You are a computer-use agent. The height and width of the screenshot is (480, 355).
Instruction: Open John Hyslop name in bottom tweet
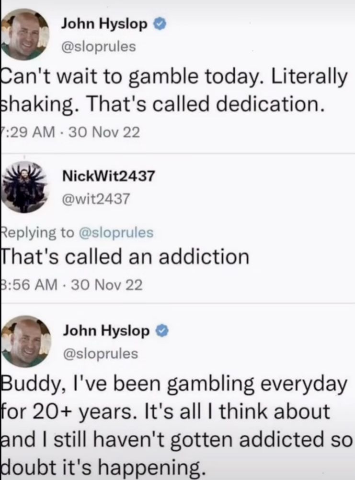pyautogui.click(x=106, y=331)
